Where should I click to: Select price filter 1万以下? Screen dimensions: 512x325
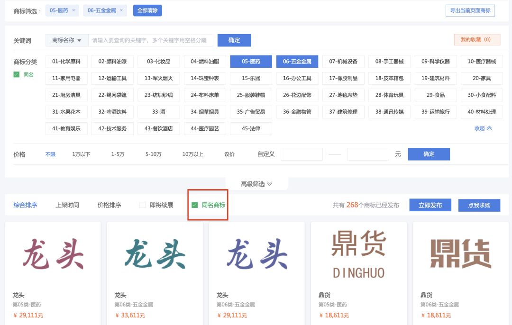click(82, 154)
